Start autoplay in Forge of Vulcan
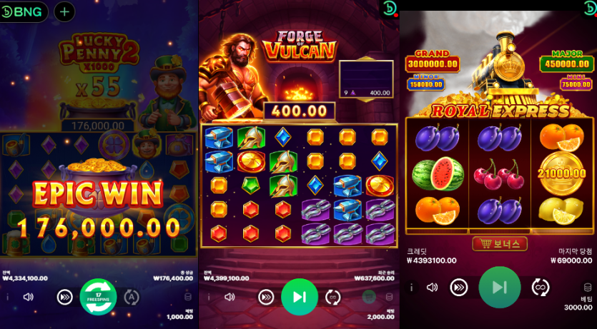The width and height of the screenshot is (597, 329). (332, 297)
